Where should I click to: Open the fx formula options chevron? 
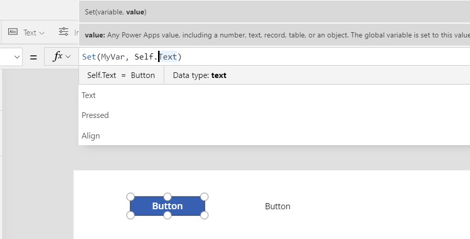pyautogui.click(x=68, y=56)
